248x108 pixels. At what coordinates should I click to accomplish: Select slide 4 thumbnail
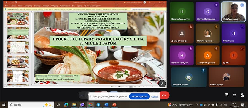tap(18, 62)
